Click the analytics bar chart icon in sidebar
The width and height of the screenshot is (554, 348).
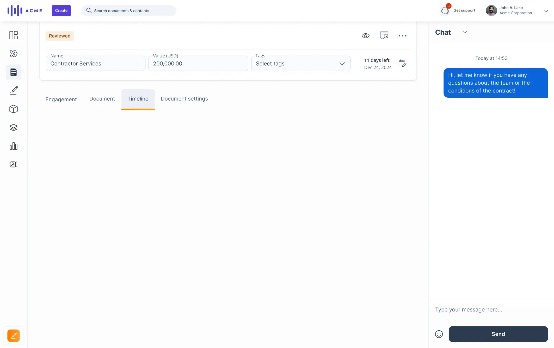coord(13,146)
